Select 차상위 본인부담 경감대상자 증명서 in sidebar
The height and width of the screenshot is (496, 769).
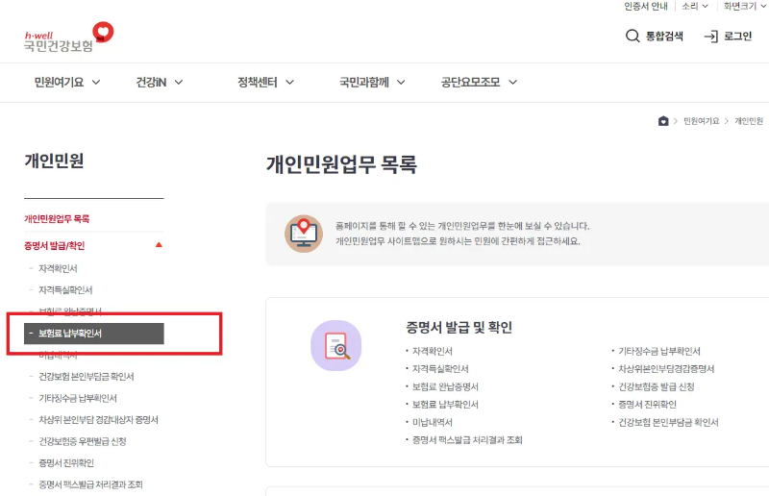click(98, 419)
